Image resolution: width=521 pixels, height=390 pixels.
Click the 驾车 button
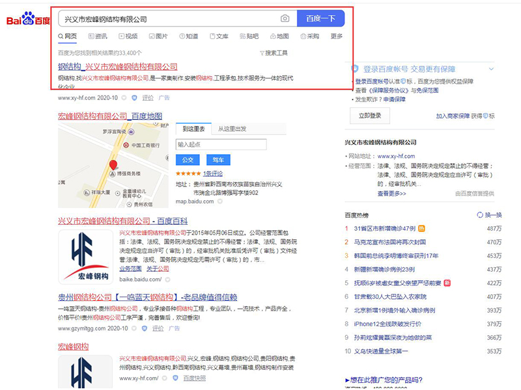[218, 160]
